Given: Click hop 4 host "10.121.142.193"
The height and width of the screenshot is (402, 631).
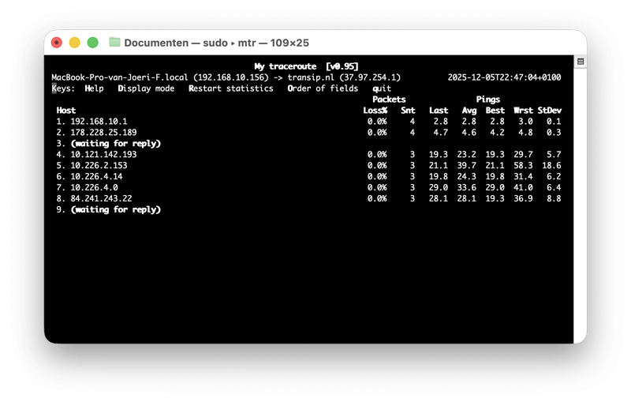Looking at the screenshot, I should point(104,155).
